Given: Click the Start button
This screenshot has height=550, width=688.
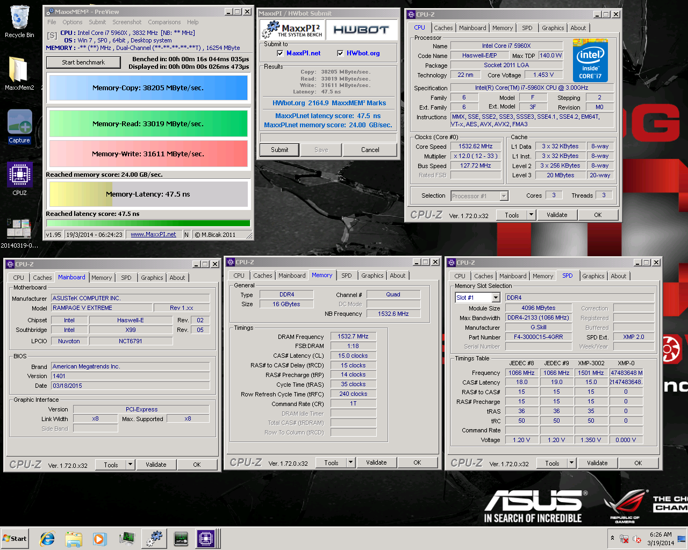Looking at the screenshot, I should [x=15, y=538].
